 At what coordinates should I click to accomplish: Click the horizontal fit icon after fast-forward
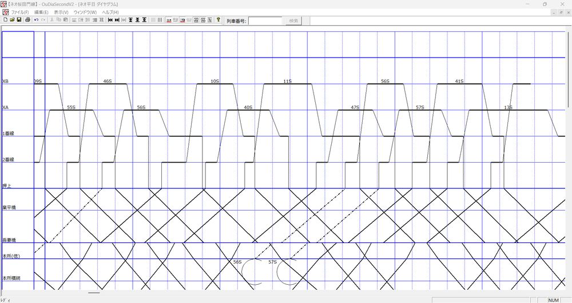coord(124,19)
